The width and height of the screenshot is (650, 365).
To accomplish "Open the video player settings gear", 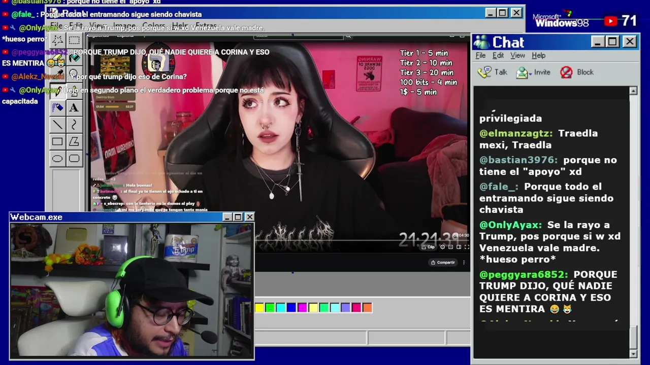I will 442,247.
